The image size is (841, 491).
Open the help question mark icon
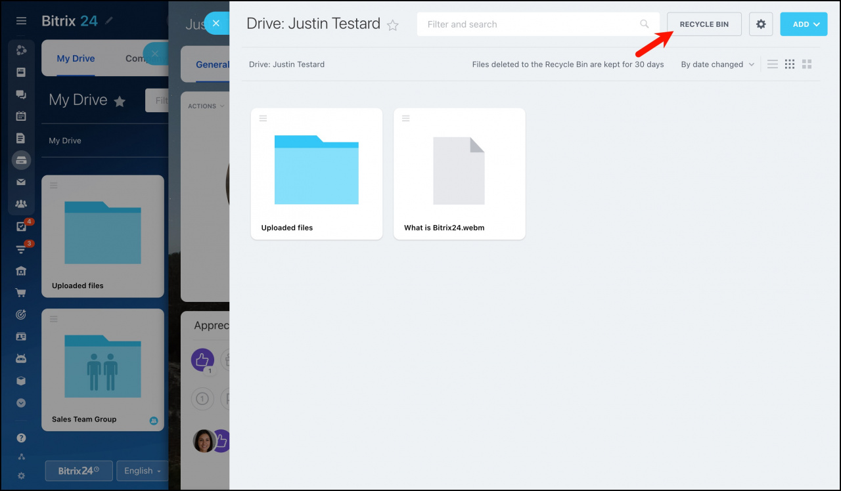click(21, 438)
